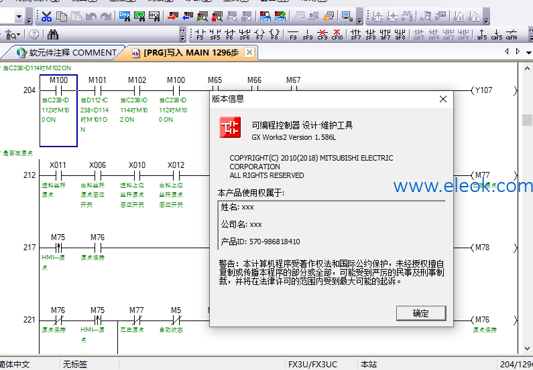The image size is (533, 370).
Task: Insert falling pulse contact sF8 icon
Action: click(x=371, y=34)
